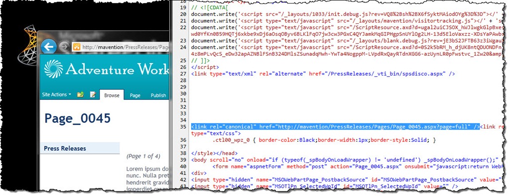510x196 pixels.
Task: Click the Page_0045 page title
Action: 77,118
